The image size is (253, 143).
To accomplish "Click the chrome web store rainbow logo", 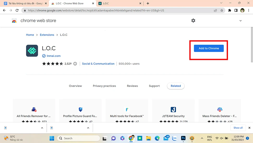I will tap(14, 21).
